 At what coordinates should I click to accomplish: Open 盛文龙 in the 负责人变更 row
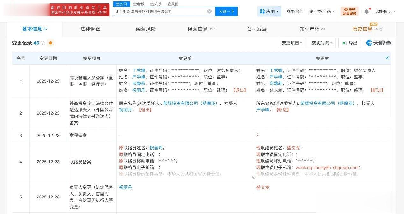click(263, 188)
